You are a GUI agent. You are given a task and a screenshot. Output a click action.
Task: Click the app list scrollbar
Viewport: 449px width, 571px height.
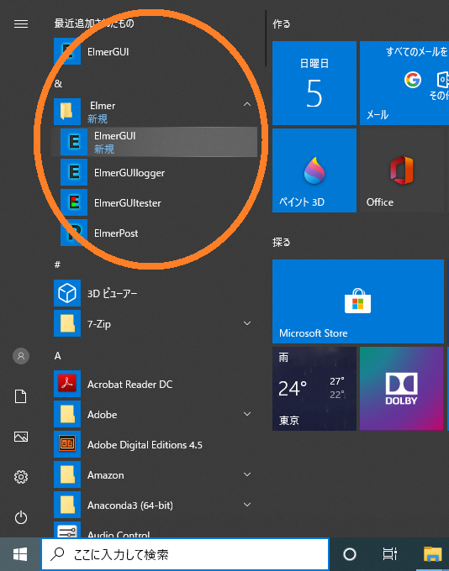point(266,39)
